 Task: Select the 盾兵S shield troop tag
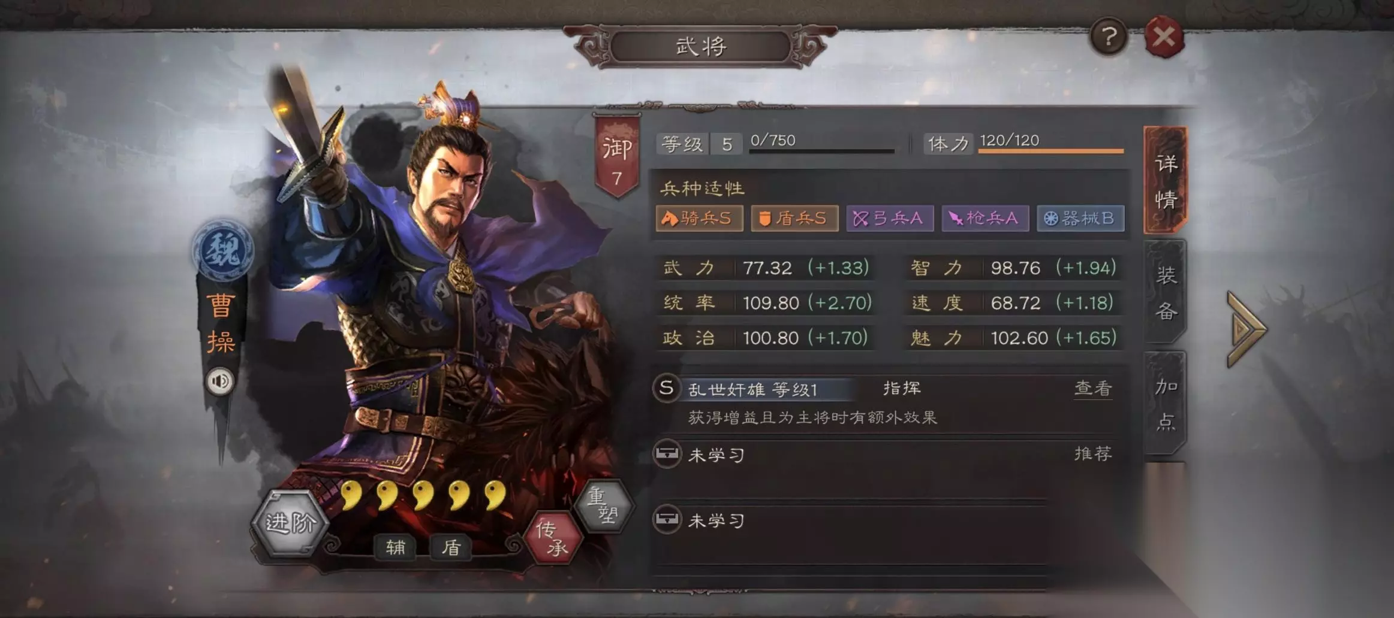click(794, 218)
